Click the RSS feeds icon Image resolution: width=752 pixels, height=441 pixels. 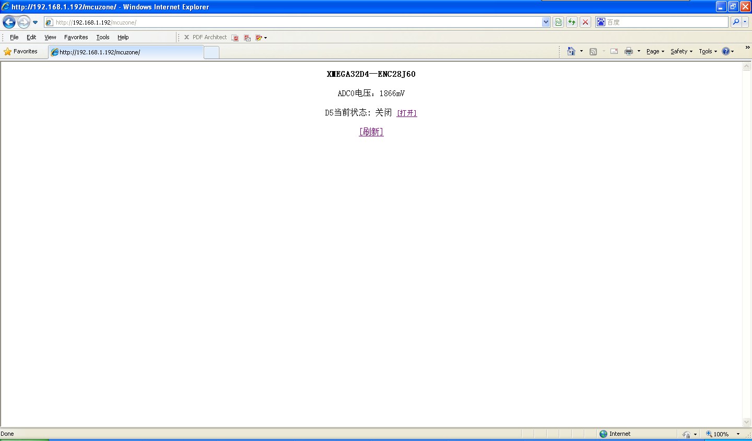click(x=593, y=51)
